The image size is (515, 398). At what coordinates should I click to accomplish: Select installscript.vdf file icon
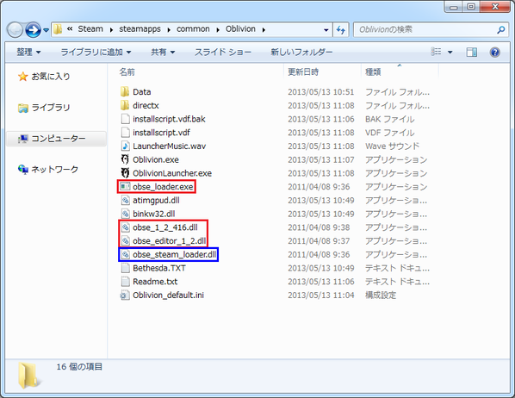(125, 132)
